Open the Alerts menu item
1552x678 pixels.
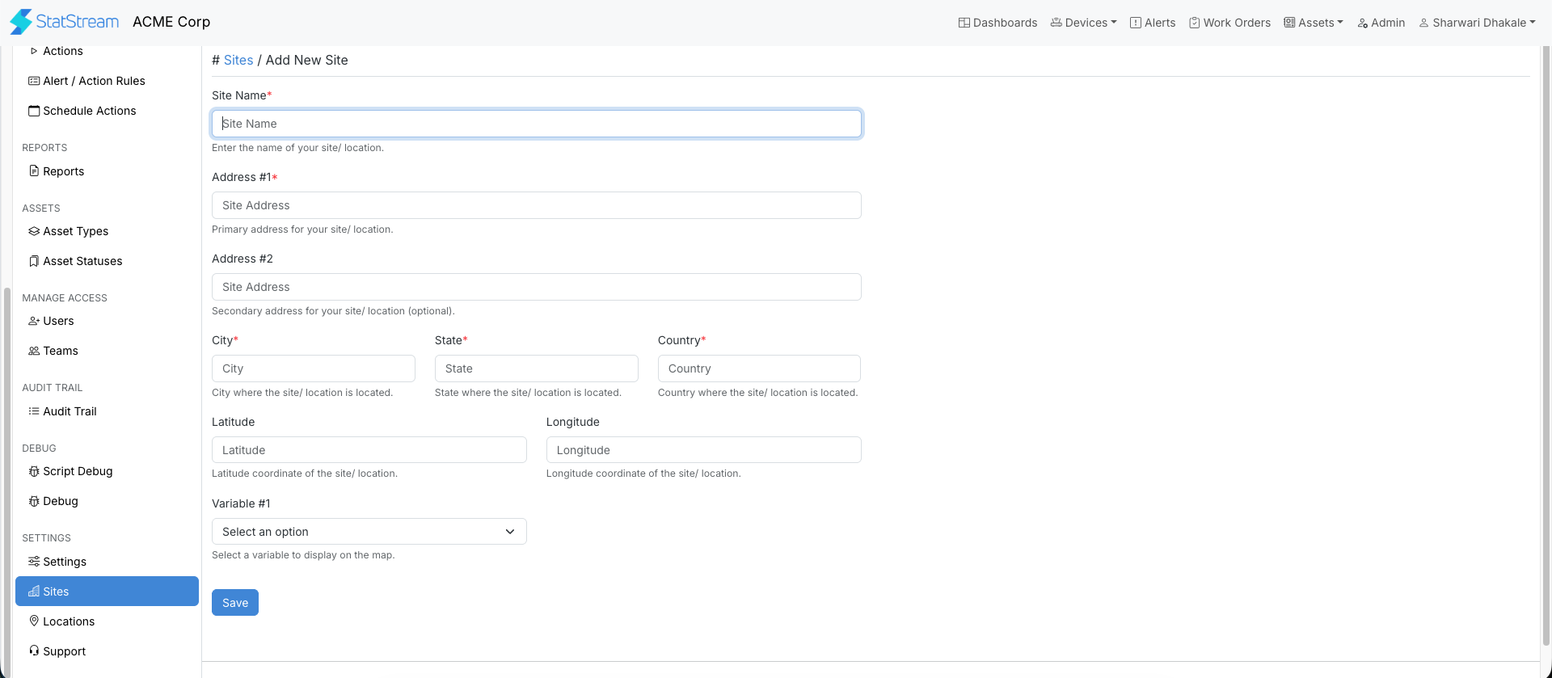coord(1153,23)
